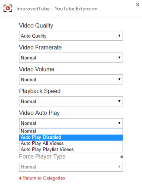Click the Playback Speed dropdown arrow

pyautogui.click(x=119, y=101)
